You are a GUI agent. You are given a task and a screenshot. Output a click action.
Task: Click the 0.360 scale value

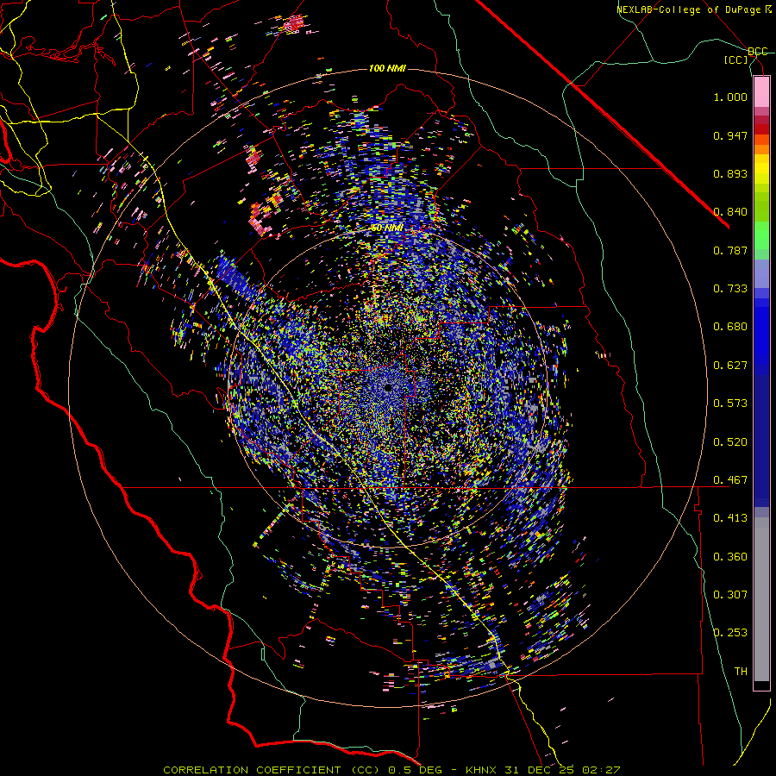click(x=730, y=557)
